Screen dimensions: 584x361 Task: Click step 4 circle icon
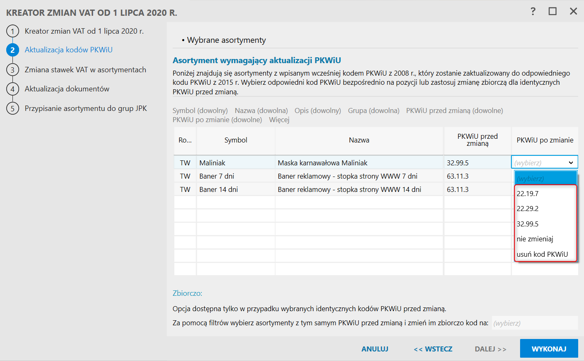pos(12,89)
